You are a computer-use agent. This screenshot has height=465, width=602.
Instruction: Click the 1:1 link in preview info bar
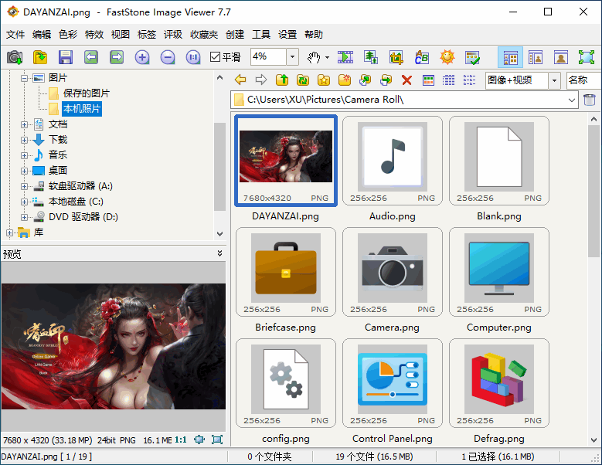[x=181, y=440]
